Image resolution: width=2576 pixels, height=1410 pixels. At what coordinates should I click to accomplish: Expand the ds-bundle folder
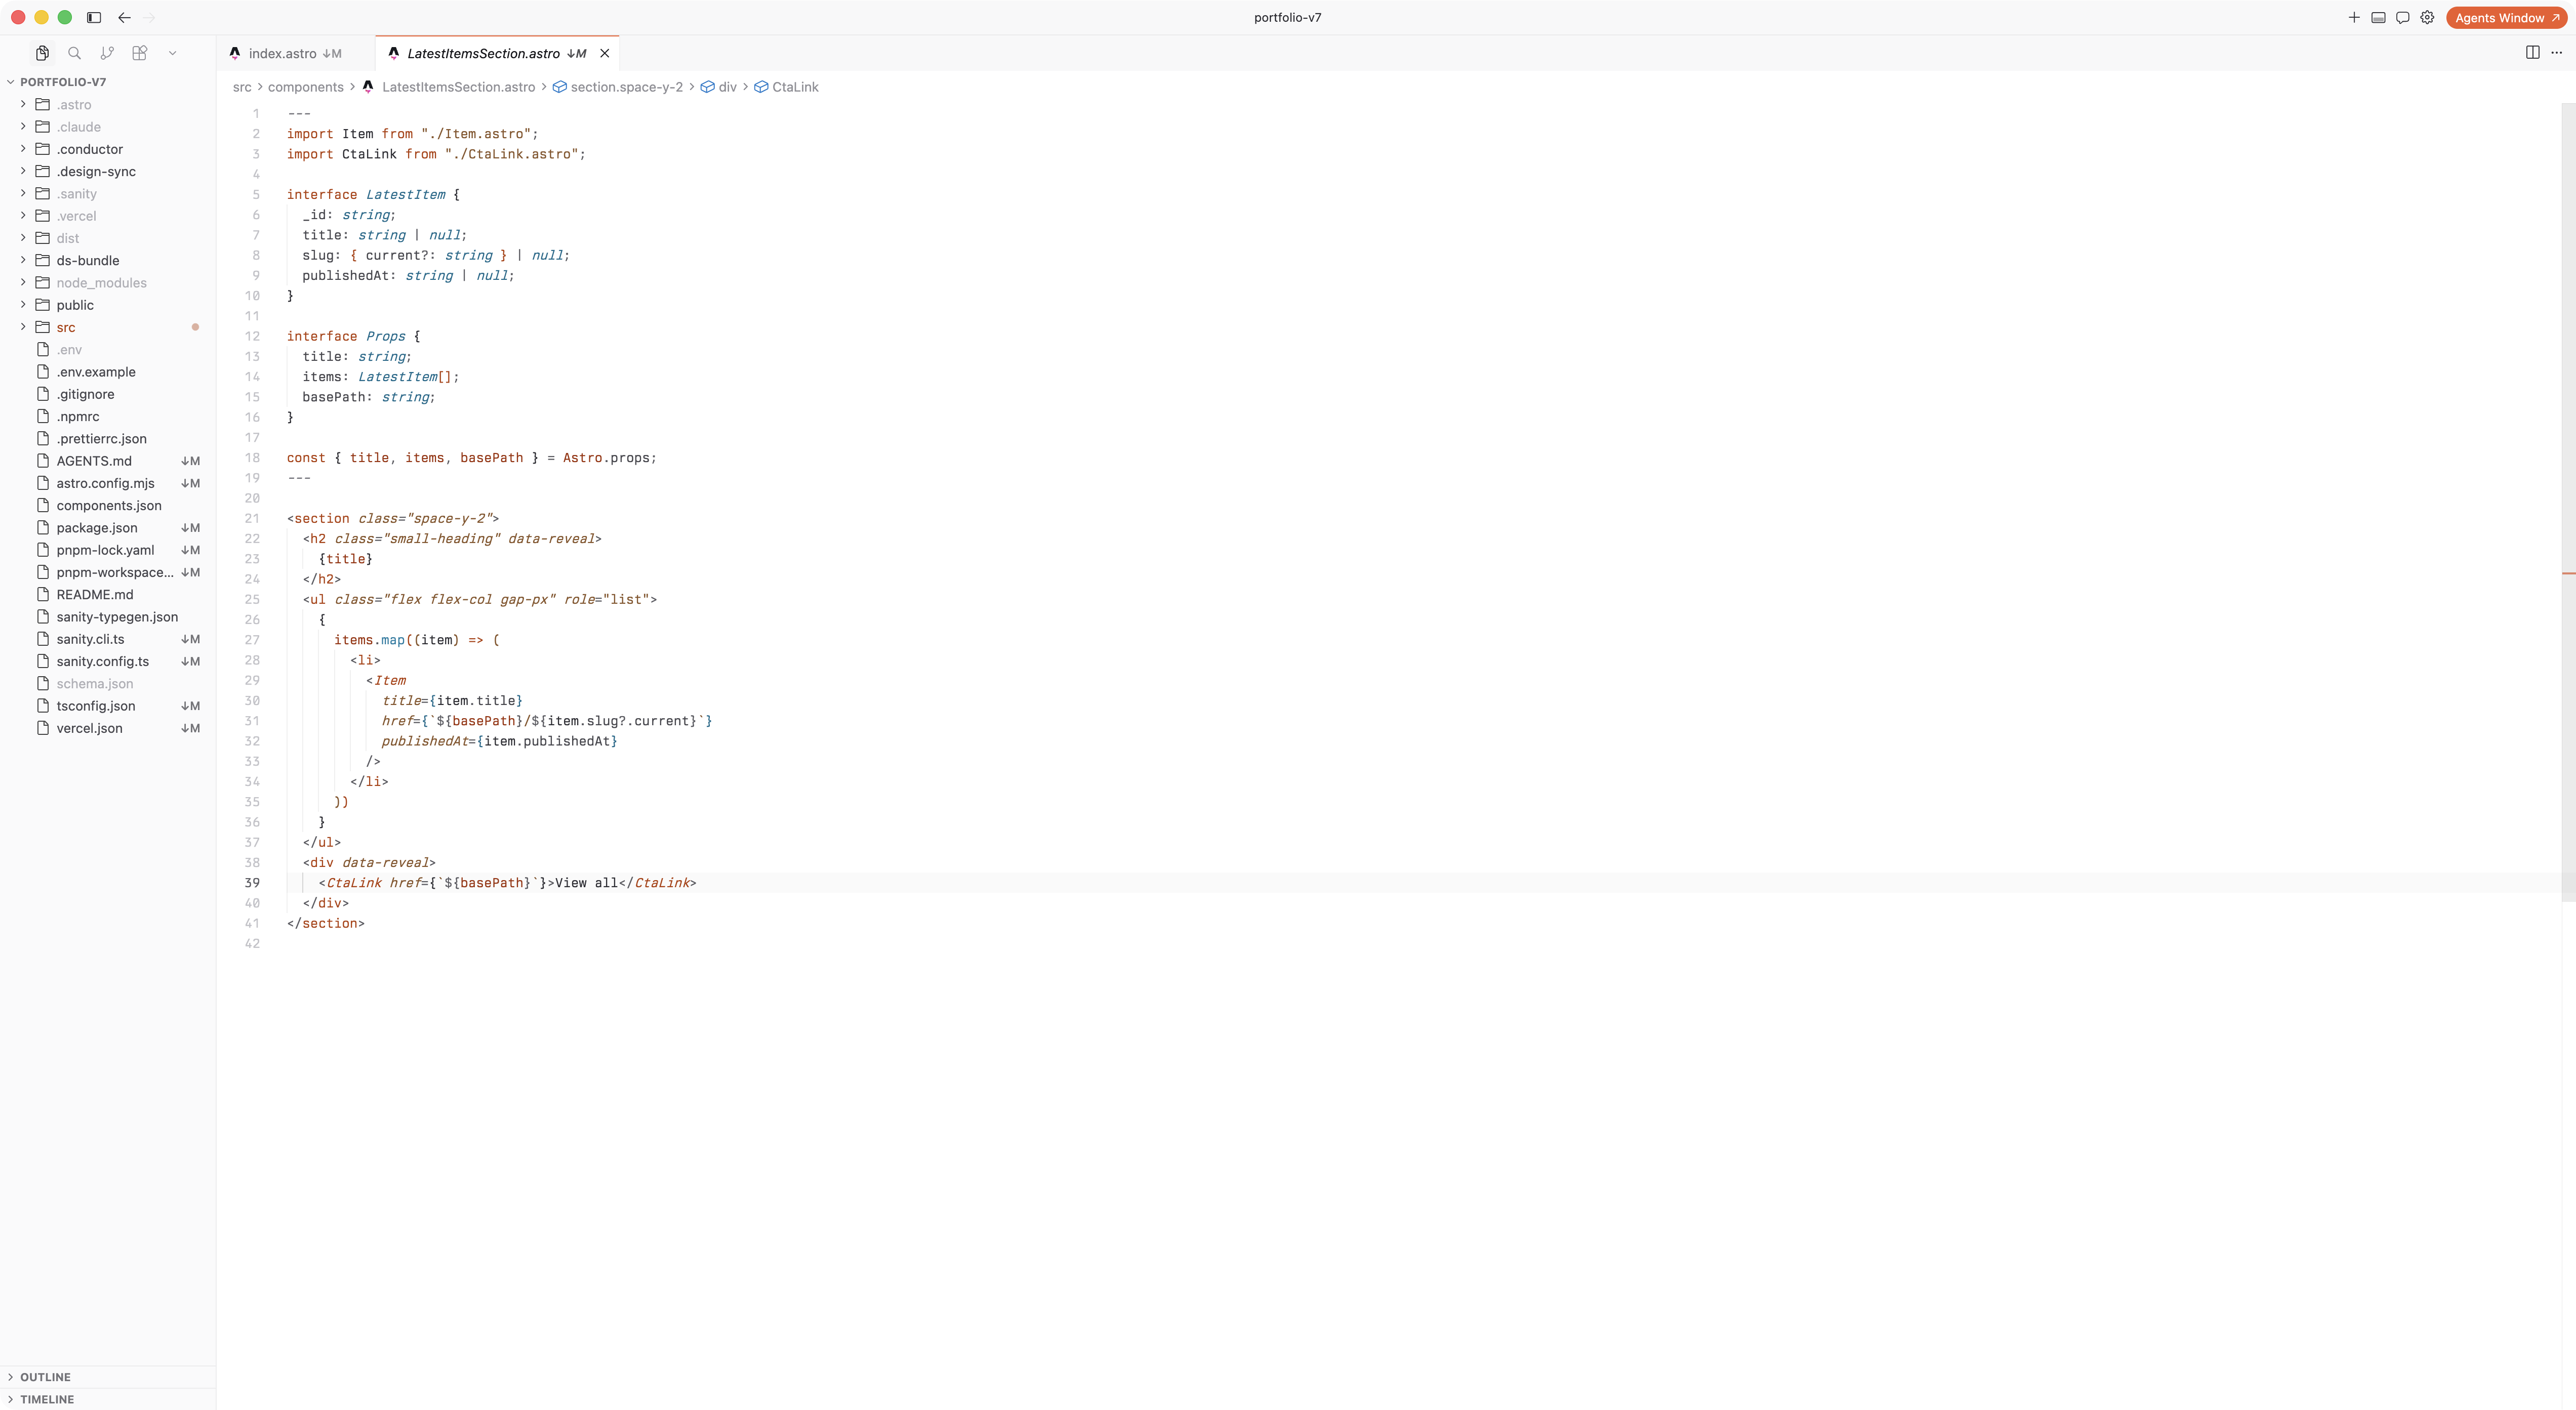pos(108,260)
